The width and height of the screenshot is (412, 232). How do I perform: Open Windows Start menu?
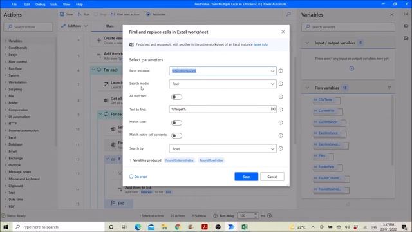pos(6,227)
